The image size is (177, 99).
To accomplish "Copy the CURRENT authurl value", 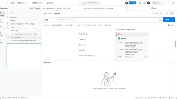I will coord(141,50).
